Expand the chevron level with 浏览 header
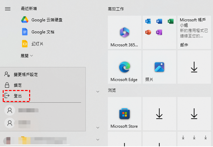The height and width of the screenshot is (147, 213). coord(98,92)
